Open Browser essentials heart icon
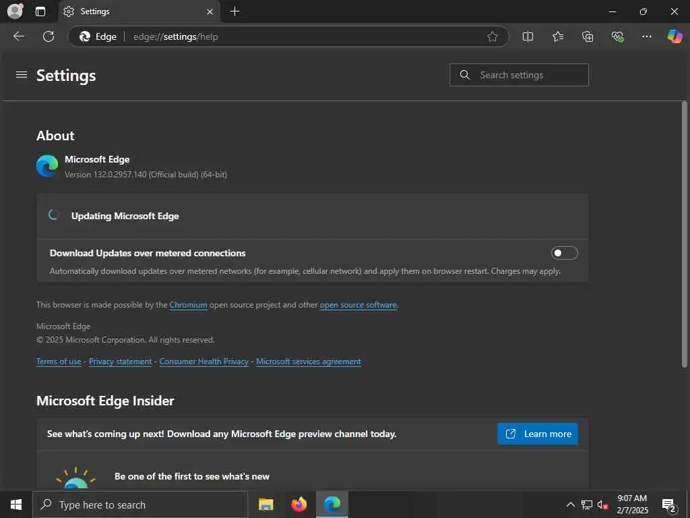690x518 pixels. pyautogui.click(x=617, y=36)
